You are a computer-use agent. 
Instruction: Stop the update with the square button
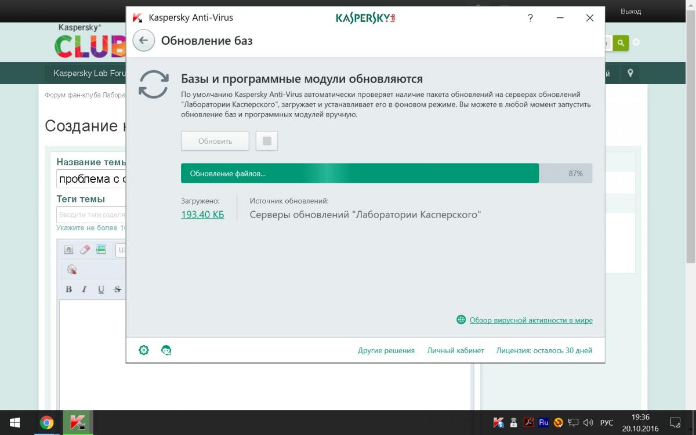[267, 141]
